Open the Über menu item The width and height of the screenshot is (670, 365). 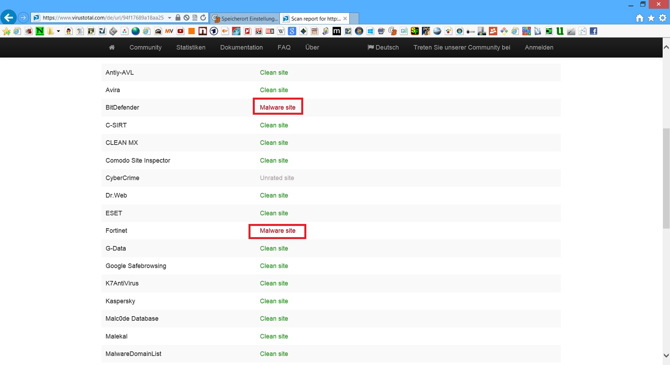click(x=312, y=47)
